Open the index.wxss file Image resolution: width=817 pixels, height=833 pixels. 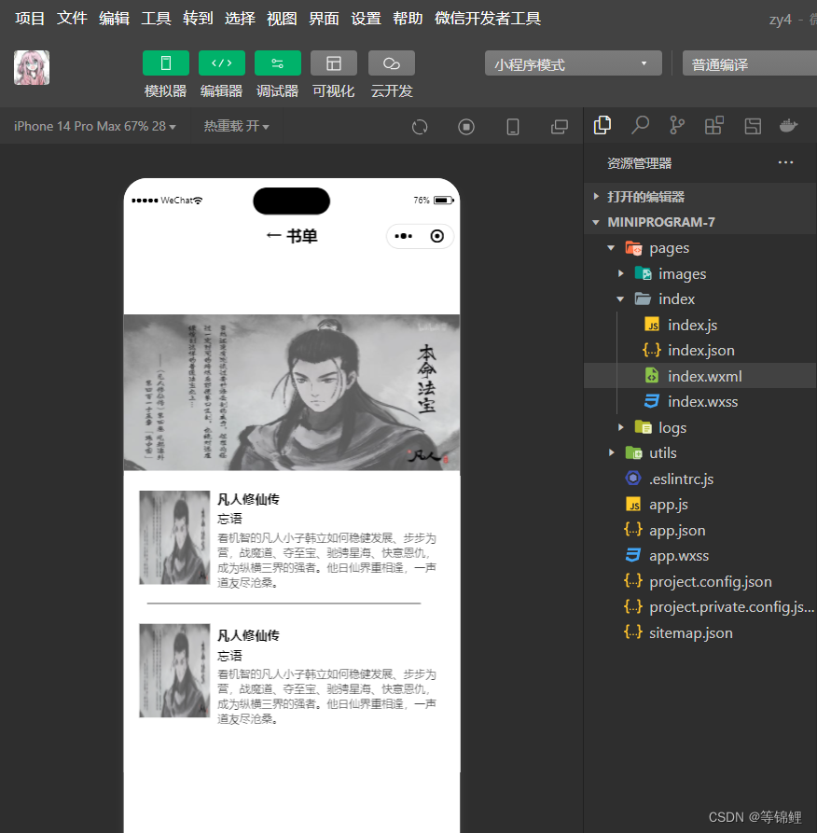point(700,402)
